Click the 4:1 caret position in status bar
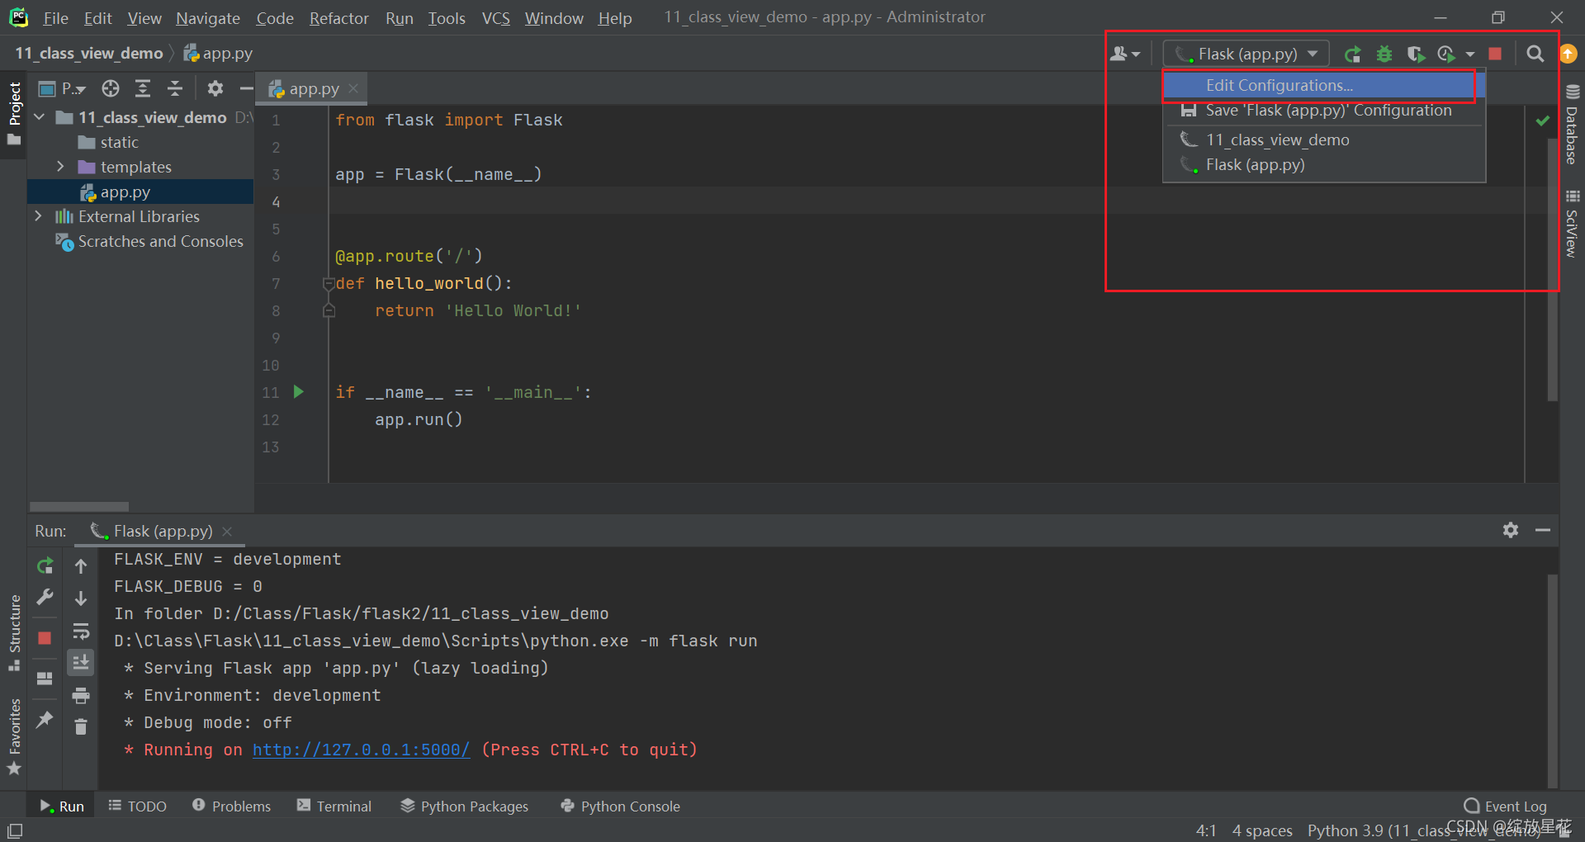Image resolution: width=1585 pixels, height=842 pixels. point(1206,830)
